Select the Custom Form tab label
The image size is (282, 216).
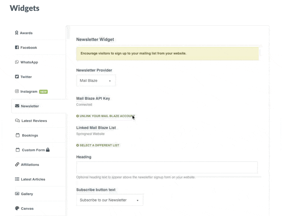tap(33, 150)
